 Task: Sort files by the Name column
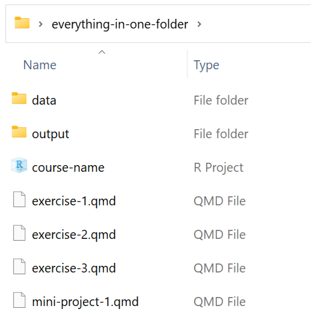(40, 65)
